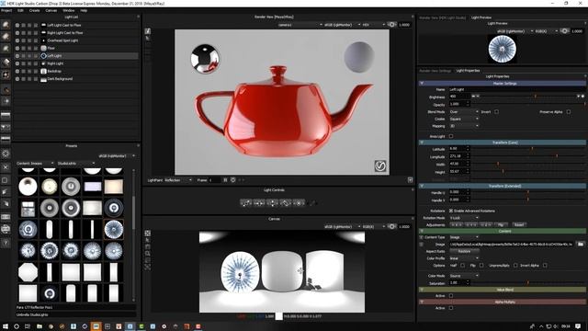Enable the Invert Alpha checkbox
Viewport: 588px width, 331px height.
[545, 266]
